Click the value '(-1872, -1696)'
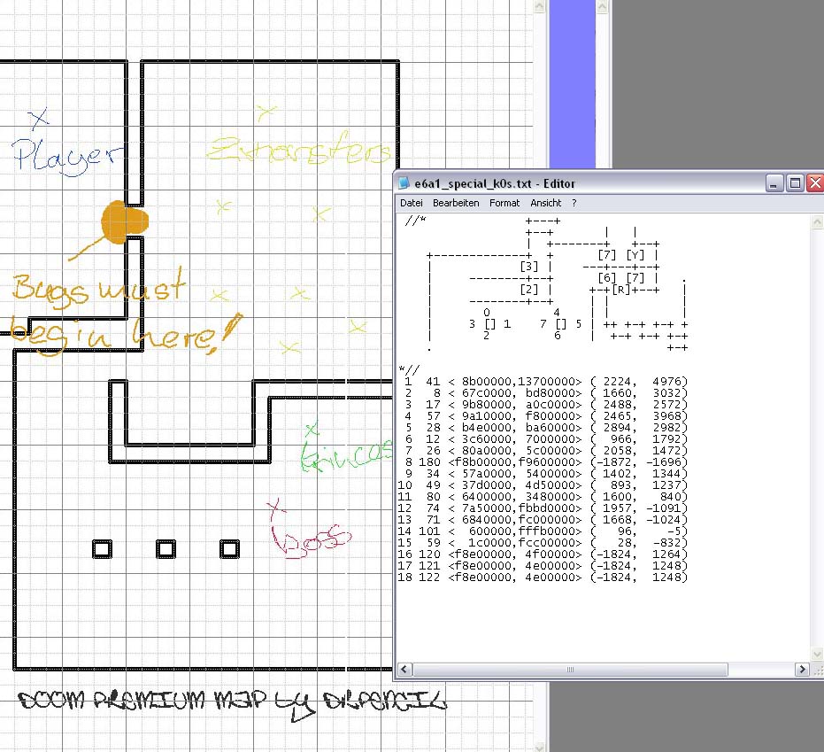 coord(638,461)
